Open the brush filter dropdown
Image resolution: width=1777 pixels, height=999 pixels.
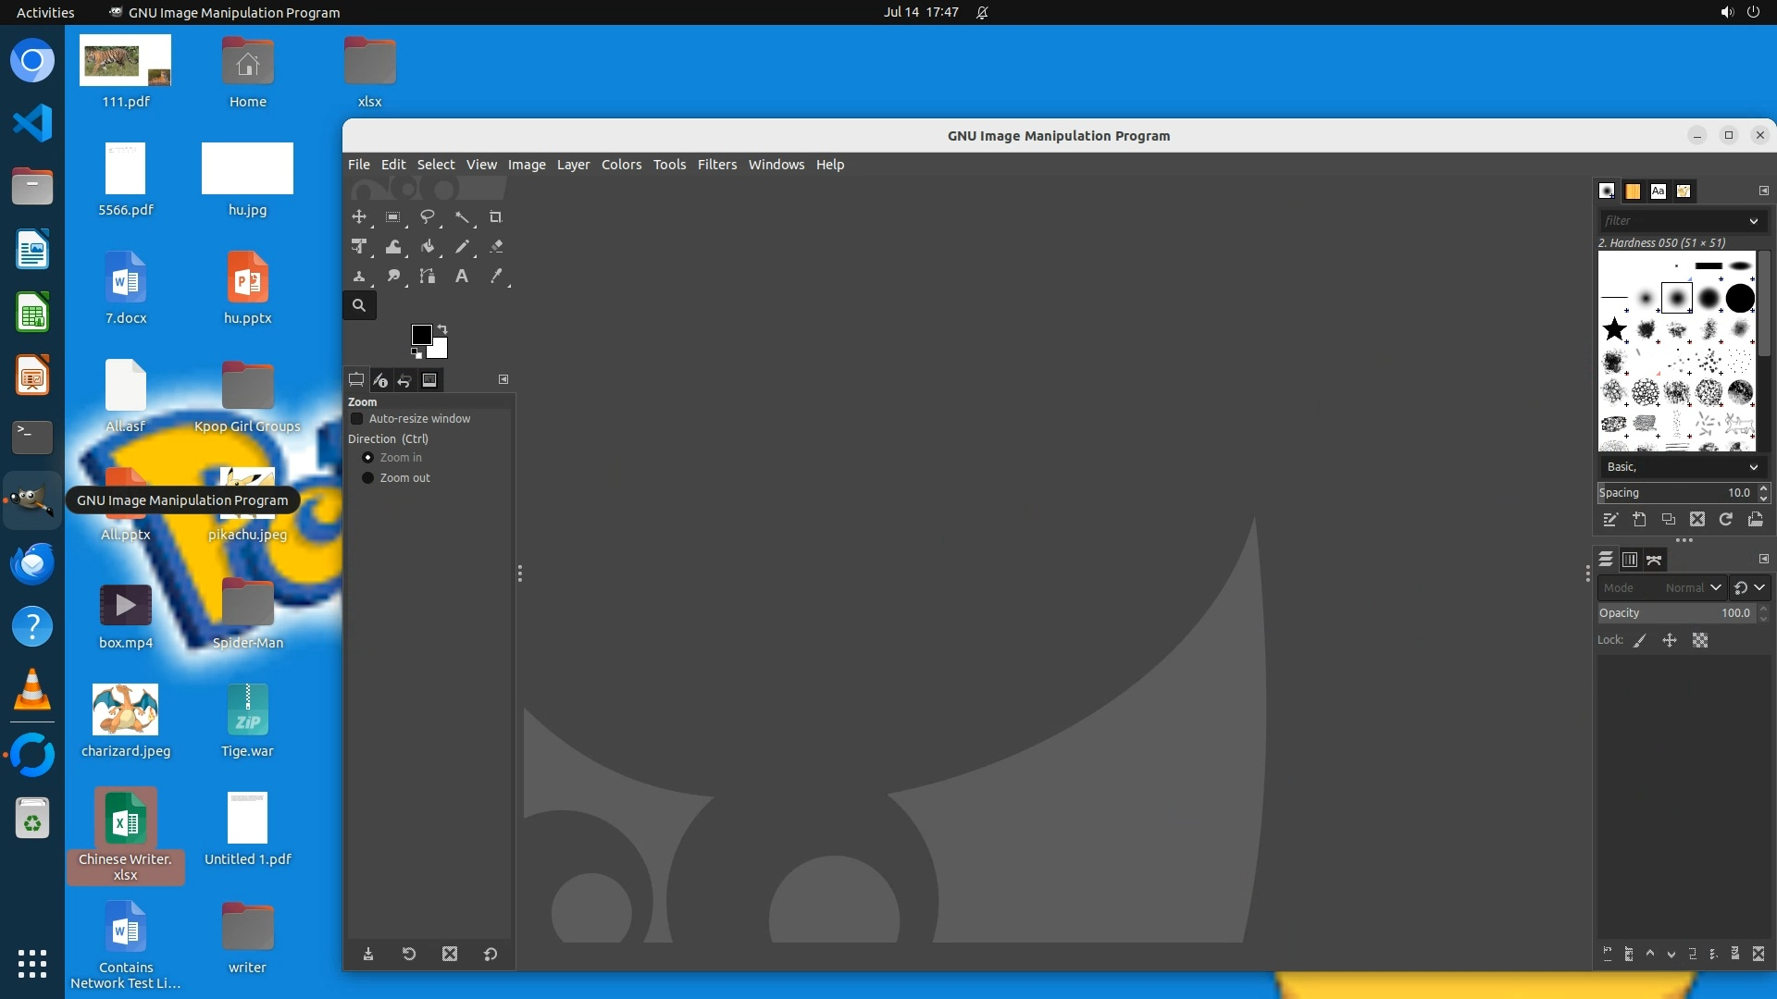point(1753,221)
